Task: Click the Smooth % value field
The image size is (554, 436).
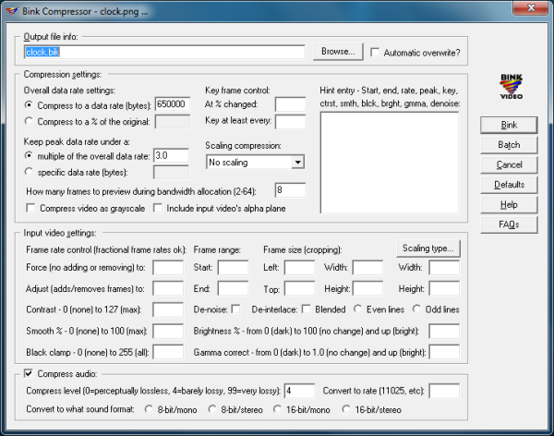Action: point(168,331)
